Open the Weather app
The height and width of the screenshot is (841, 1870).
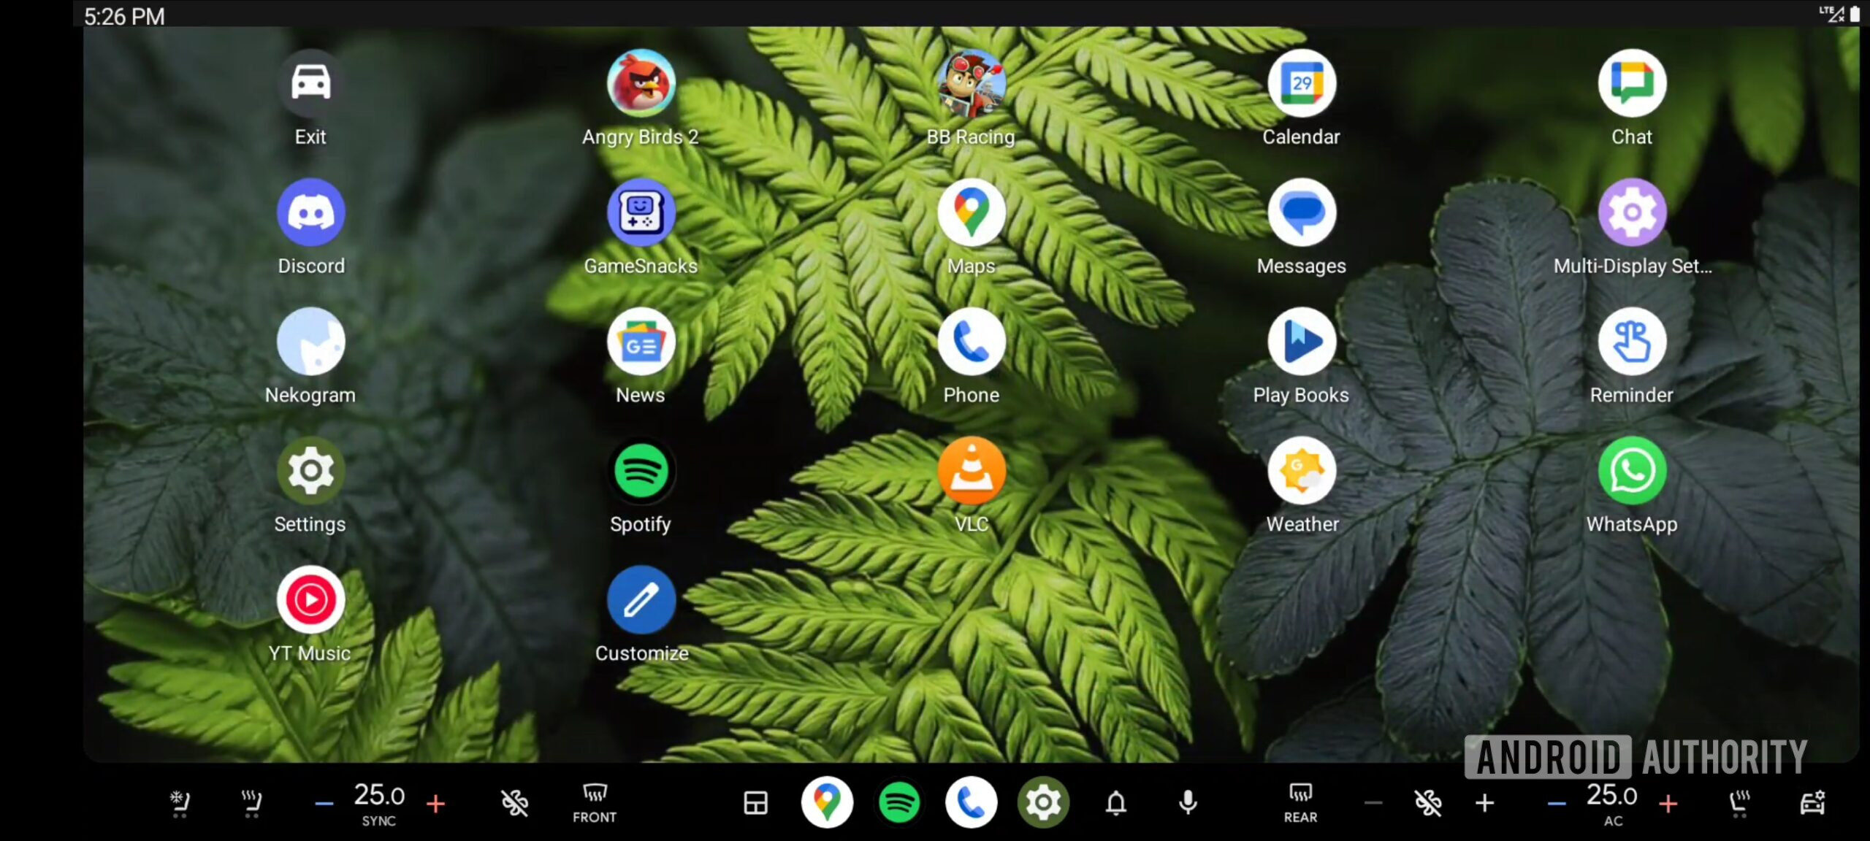(x=1302, y=472)
